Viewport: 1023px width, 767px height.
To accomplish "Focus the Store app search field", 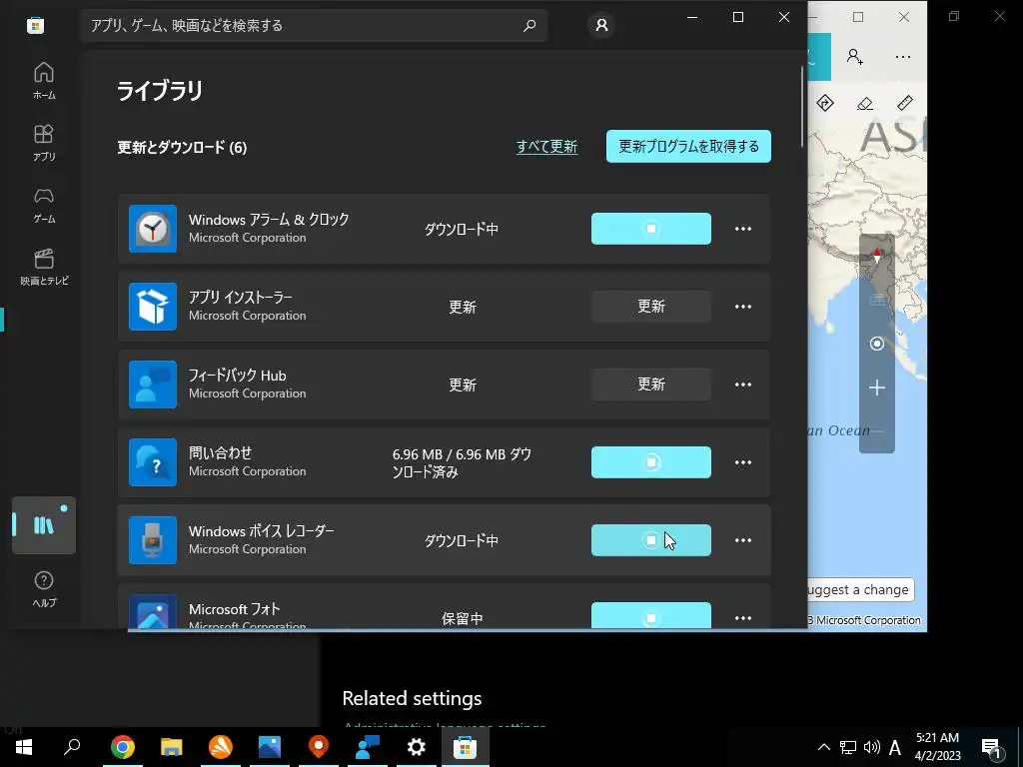I will pos(314,25).
